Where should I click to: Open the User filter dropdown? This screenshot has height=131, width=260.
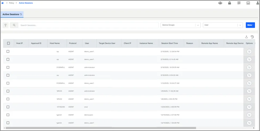coord(223,25)
